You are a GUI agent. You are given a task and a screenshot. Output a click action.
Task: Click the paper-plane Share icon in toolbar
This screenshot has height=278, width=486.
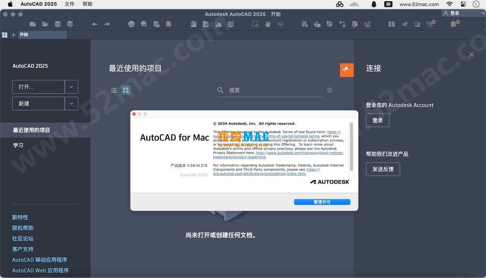(404, 24)
